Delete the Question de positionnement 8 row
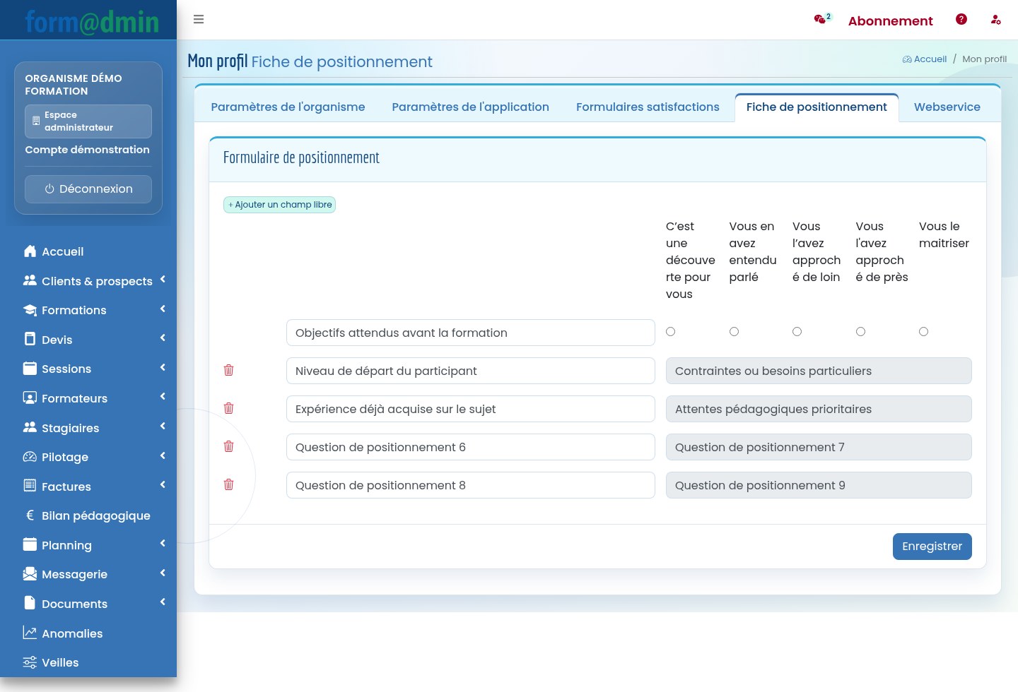The height and width of the screenshot is (692, 1018). [x=228, y=484]
